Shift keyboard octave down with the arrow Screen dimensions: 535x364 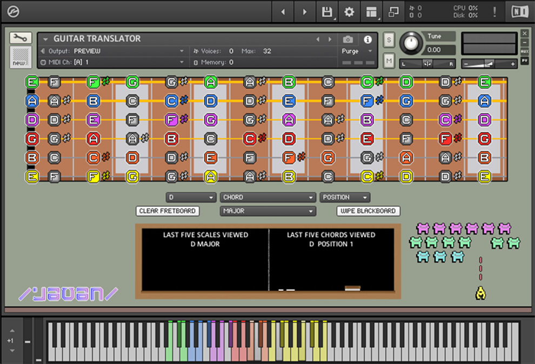(12, 350)
